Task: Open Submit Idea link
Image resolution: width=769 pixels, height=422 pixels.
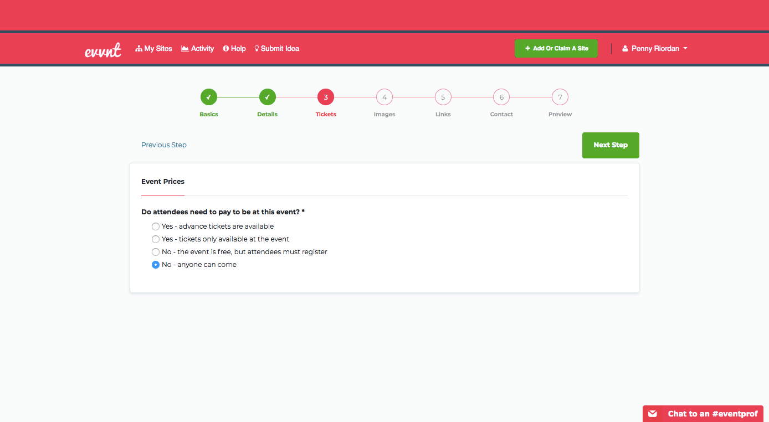Action: pyautogui.click(x=276, y=49)
